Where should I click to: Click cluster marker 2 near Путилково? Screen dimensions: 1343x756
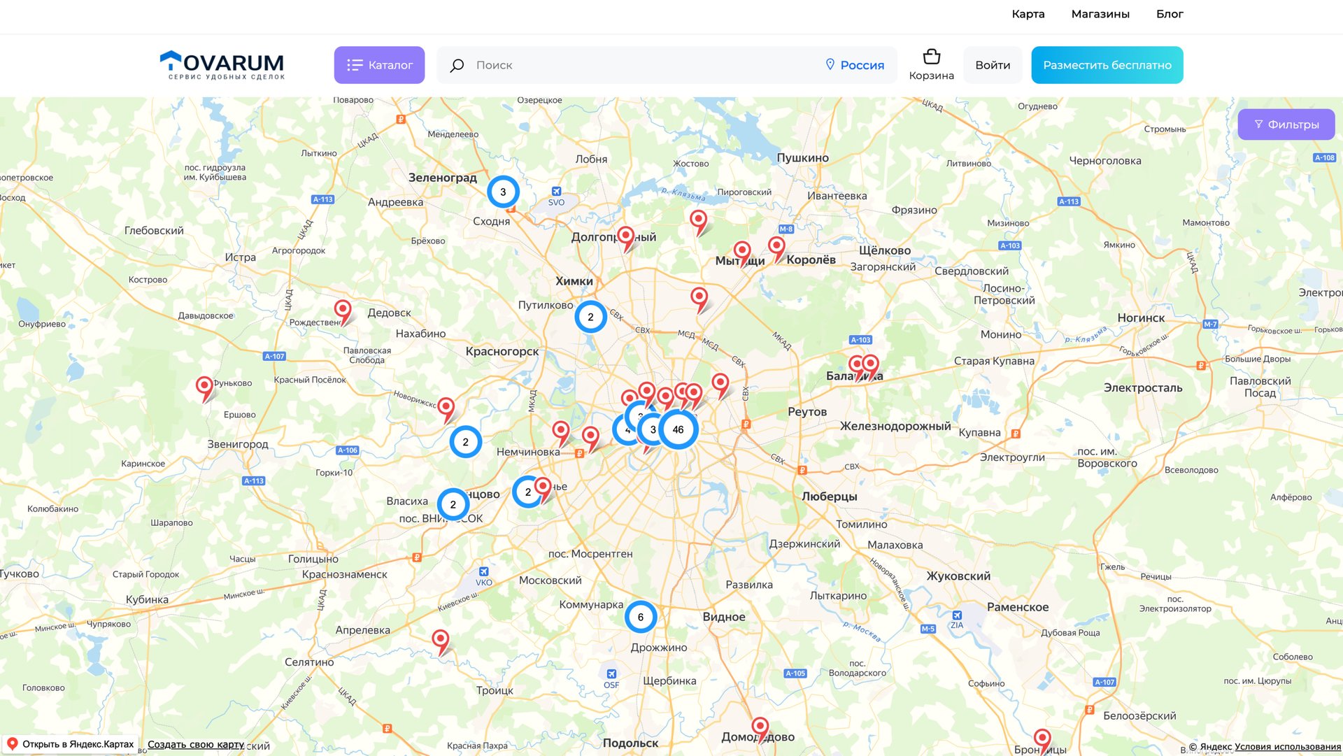click(590, 317)
